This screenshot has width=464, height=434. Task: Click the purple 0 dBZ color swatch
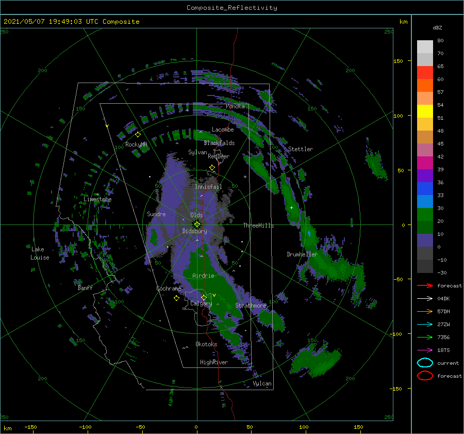click(x=425, y=240)
